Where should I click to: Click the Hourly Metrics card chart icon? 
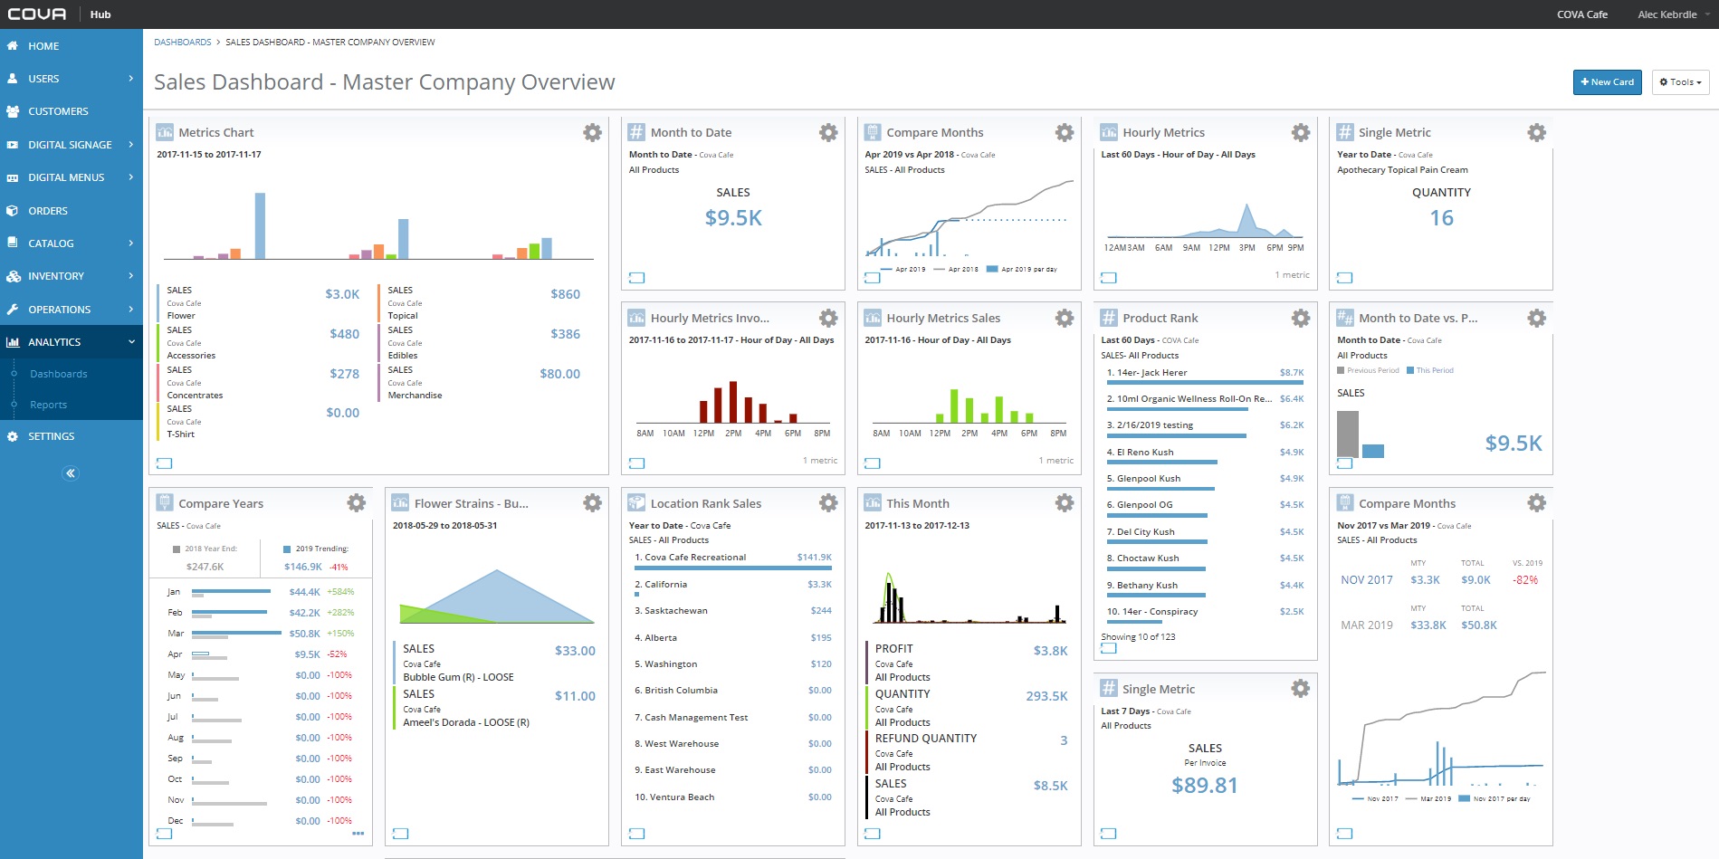tap(1108, 133)
